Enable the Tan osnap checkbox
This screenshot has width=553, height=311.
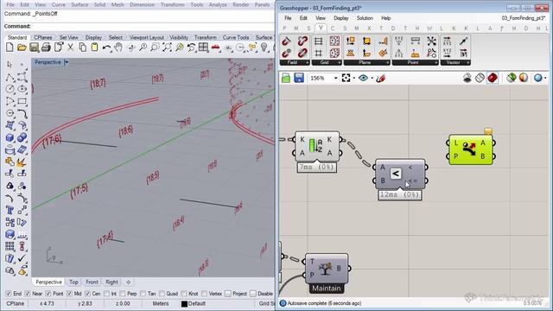point(143,294)
